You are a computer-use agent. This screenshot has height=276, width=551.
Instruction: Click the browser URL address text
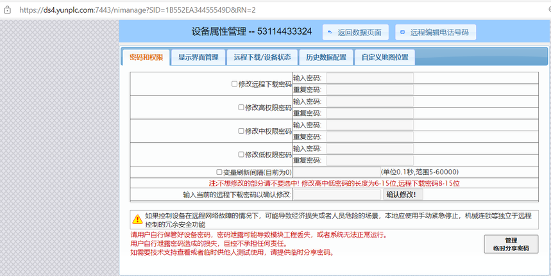137,10
